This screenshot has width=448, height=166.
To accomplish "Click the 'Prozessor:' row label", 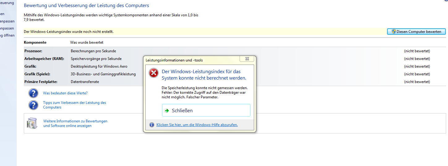I will coord(33,51).
